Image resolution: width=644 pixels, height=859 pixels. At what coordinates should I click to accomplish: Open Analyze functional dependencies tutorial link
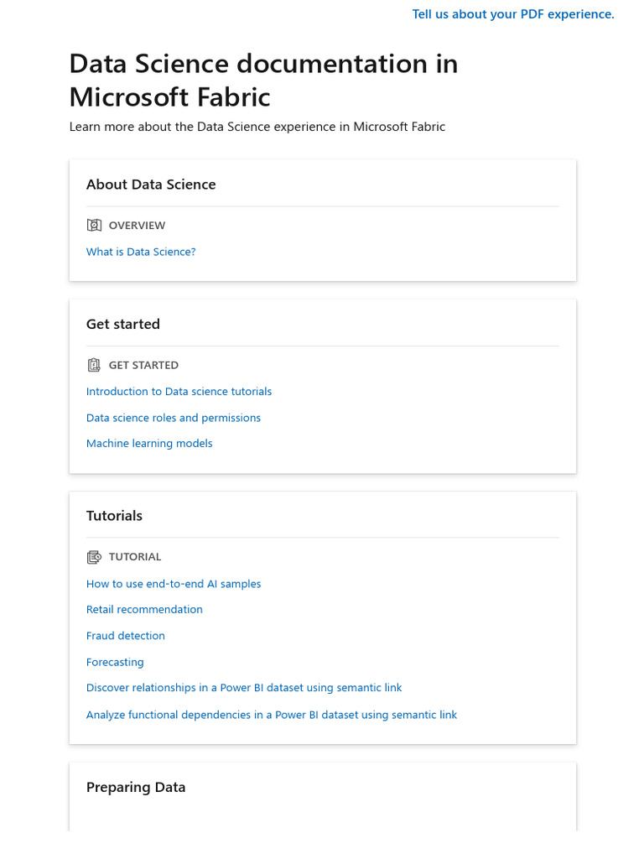[272, 716]
